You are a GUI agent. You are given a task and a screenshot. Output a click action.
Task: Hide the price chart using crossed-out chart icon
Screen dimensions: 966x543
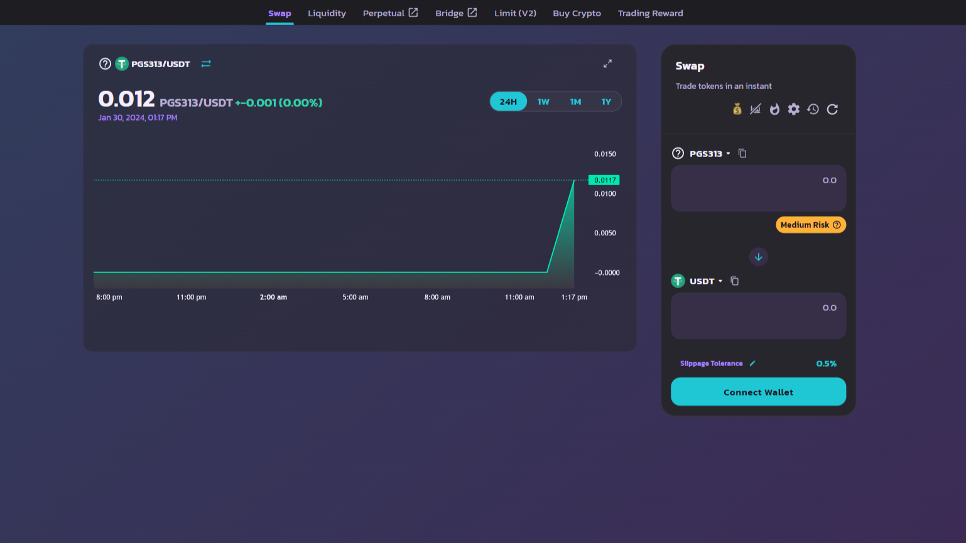pyautogui.click(x=756, y=109)
